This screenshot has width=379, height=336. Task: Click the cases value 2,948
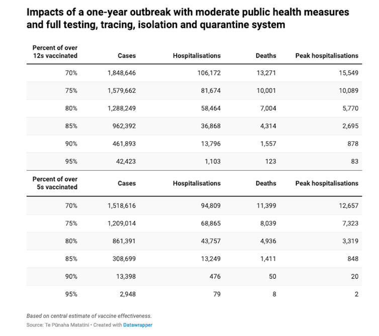(127, 294)
